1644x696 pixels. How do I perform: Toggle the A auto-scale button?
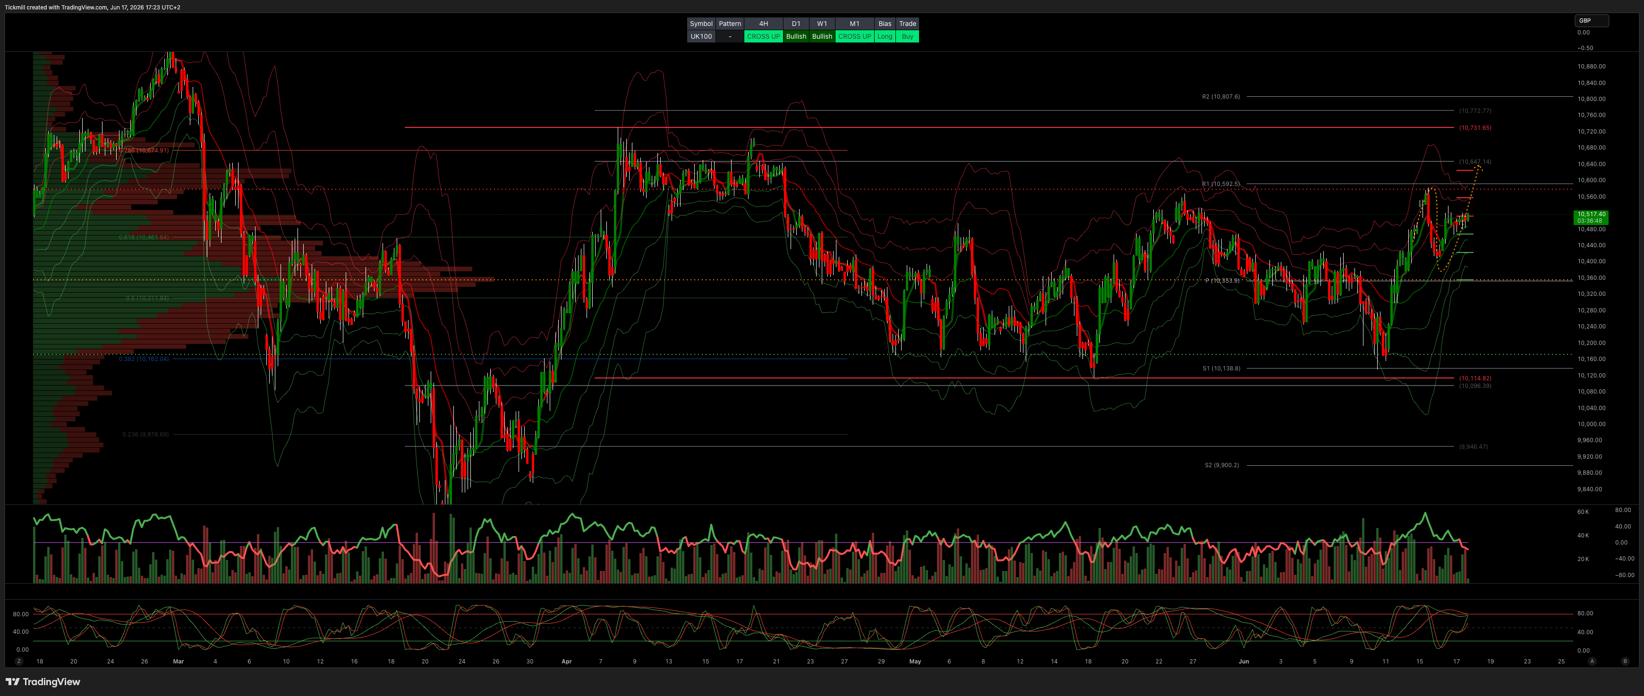click(1593, 662)
